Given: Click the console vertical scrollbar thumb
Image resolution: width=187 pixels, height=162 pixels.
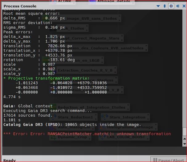Looking at the screenshot, I should (185, 132).
